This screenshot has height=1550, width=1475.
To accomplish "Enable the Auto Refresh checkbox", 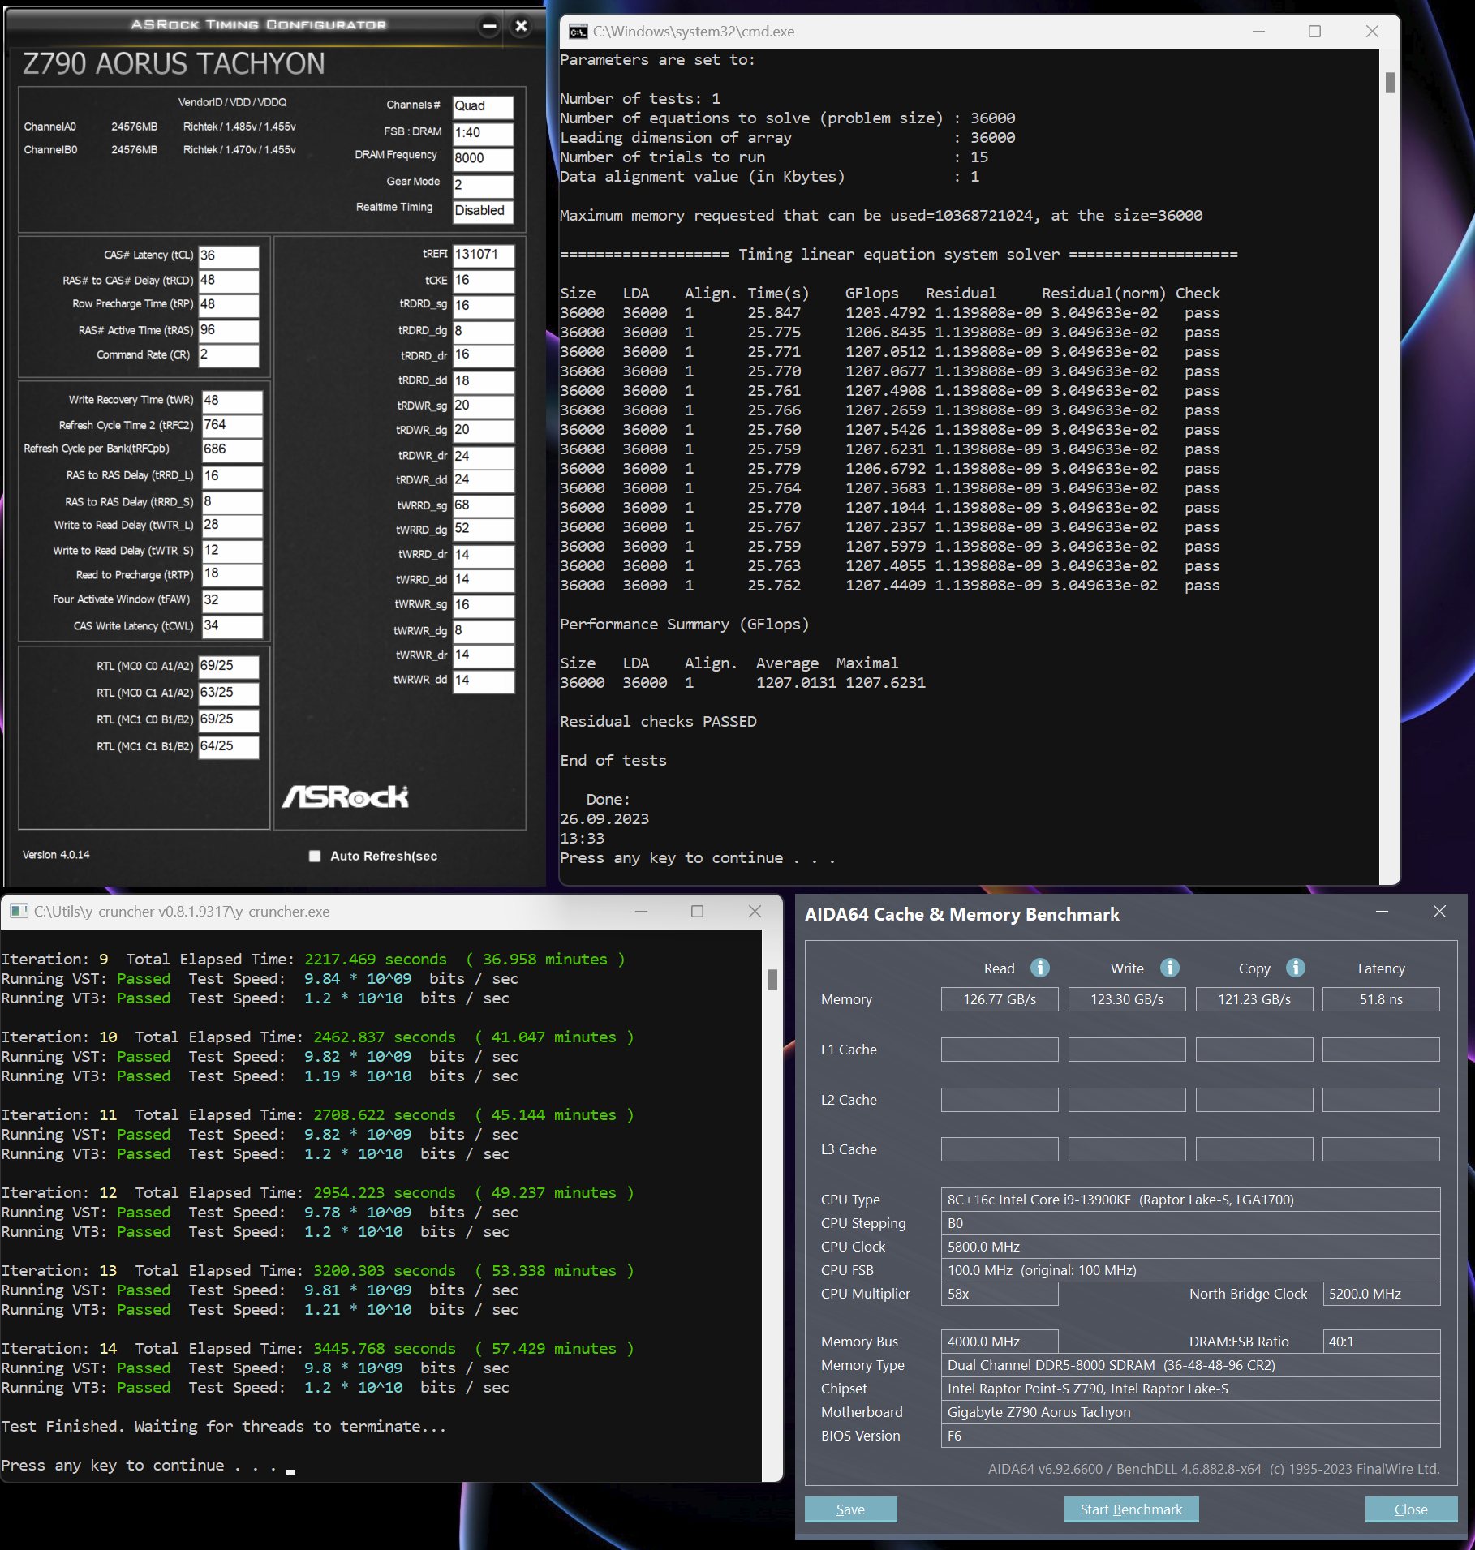I will click(315, 857).
